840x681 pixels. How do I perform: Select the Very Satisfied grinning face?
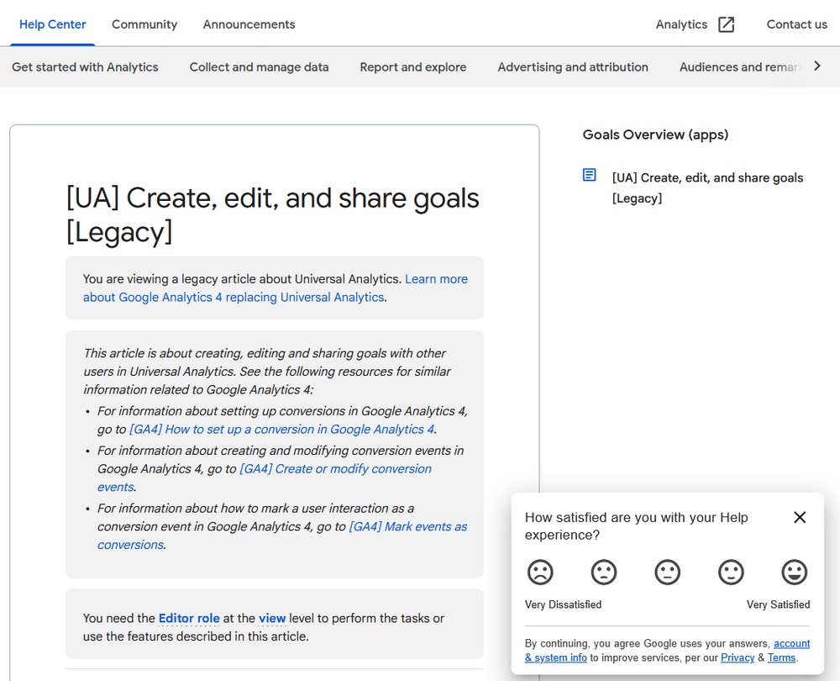[794, 573]
